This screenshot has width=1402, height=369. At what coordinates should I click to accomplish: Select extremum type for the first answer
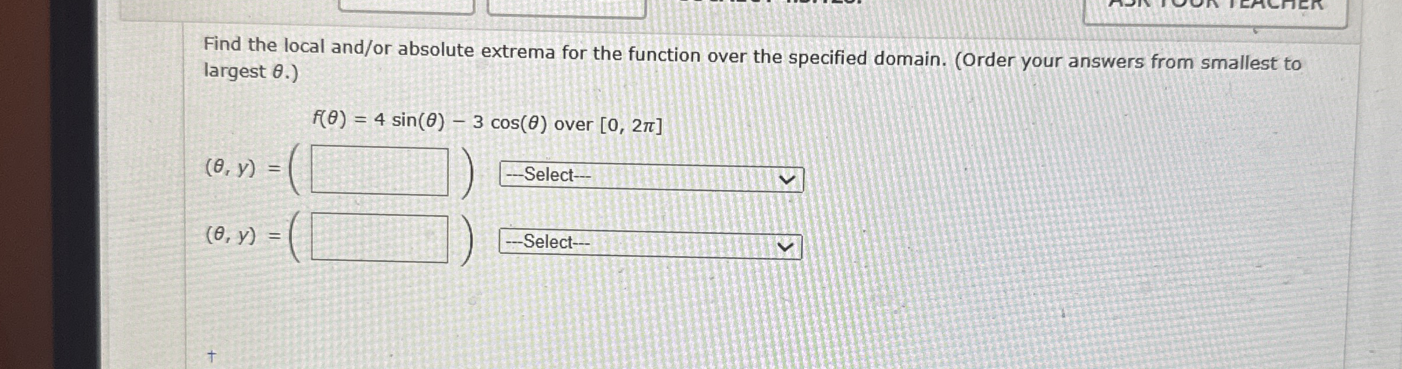click(x=650, y=175)
